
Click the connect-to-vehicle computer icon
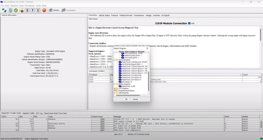click(4, 10)
